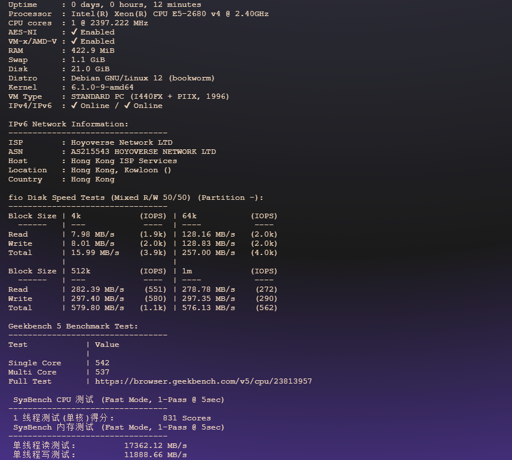Click the Single Core score 542

click(102, 363)
